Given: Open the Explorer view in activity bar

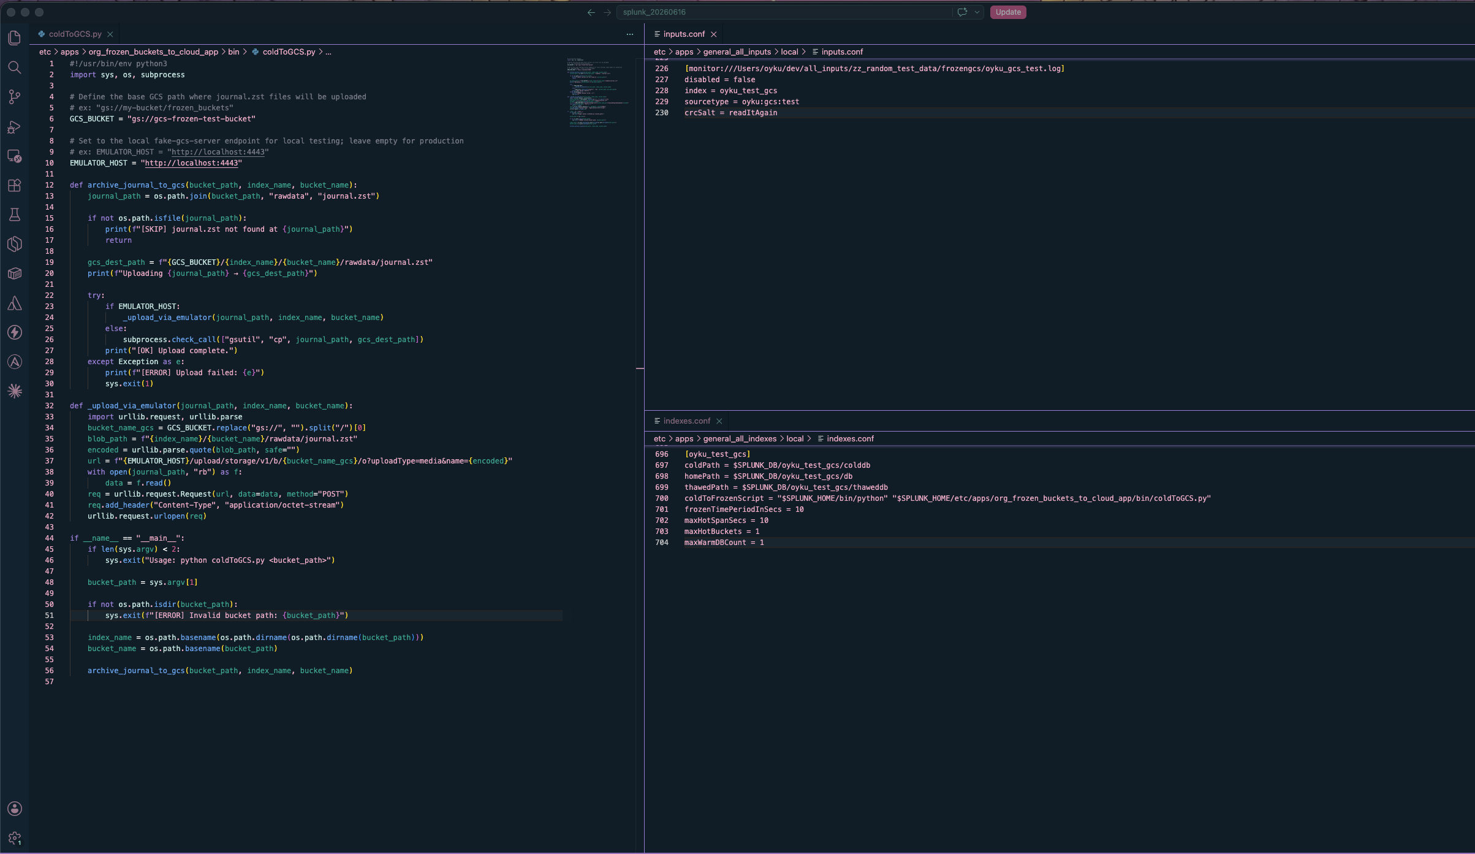Looking at the screenshot, I should pyautogui.click(x=15, y=38).
